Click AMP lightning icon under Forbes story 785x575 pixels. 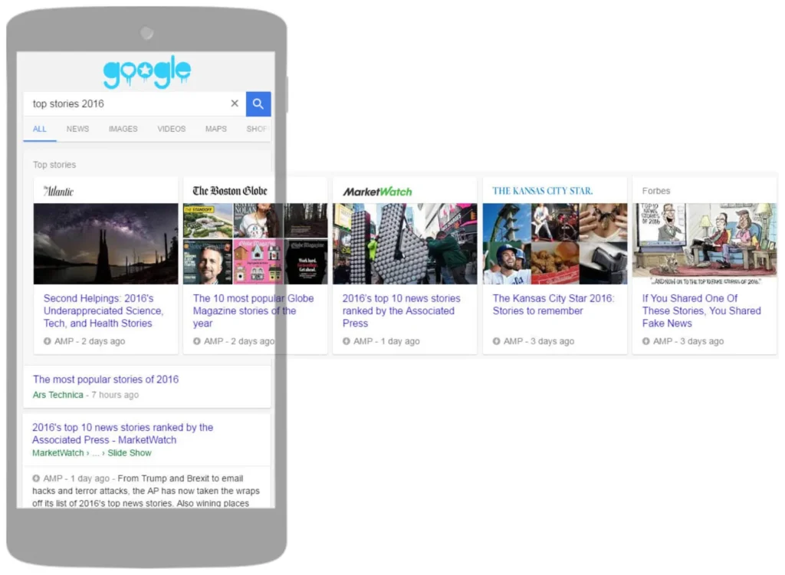click(x=646, y=342)
